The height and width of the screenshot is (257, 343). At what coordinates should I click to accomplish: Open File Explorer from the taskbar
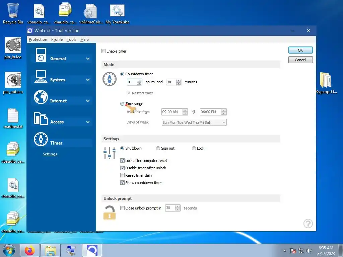click(x=51, y=250)
